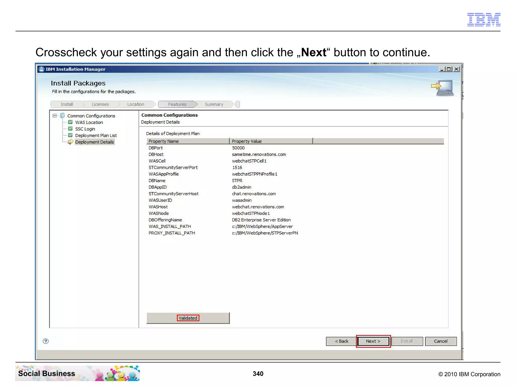This screenshot has height=387, width=516.
Task: Click the SSC Login check icon
Action: [71, 129]
